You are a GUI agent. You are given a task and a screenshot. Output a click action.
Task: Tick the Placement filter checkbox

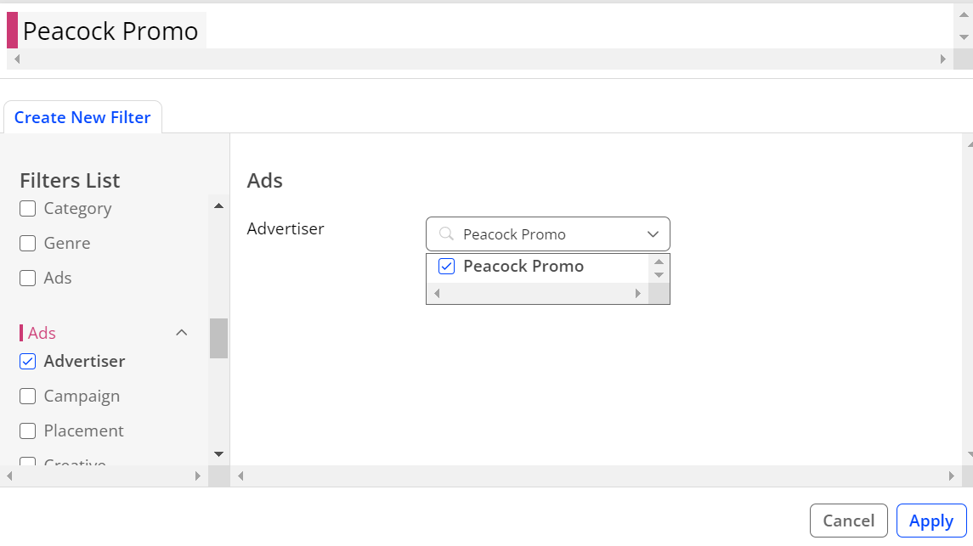coord(27,431)
